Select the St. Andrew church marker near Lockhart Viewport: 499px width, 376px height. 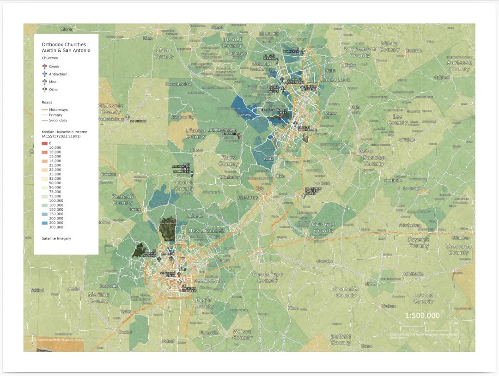point(304,196)
